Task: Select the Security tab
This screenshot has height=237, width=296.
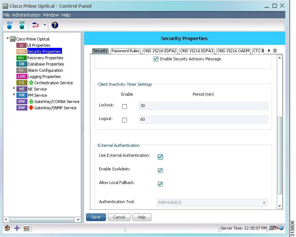Action: click(x=100, y=51)
